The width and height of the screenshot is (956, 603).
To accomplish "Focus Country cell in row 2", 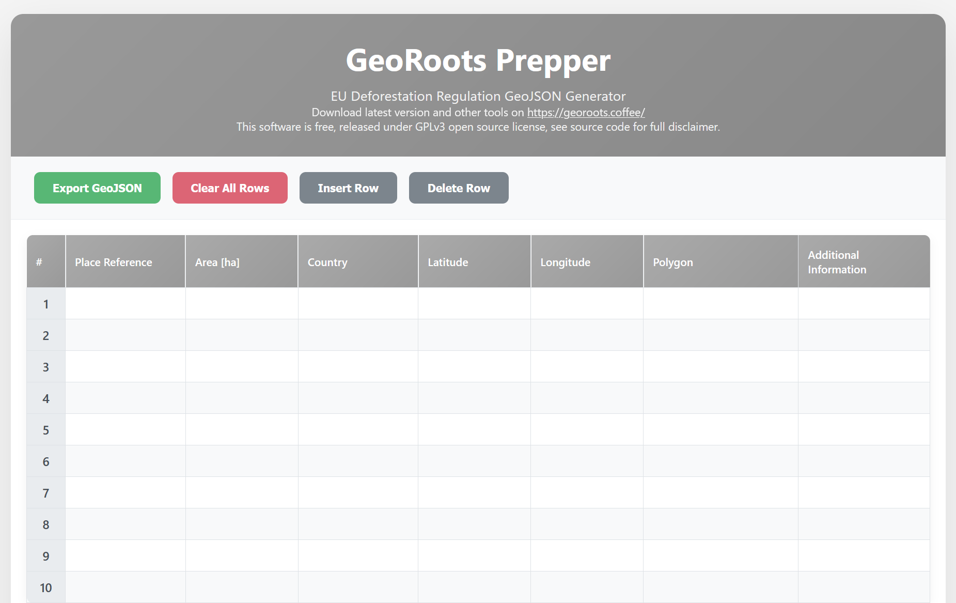I will [358, 335].
